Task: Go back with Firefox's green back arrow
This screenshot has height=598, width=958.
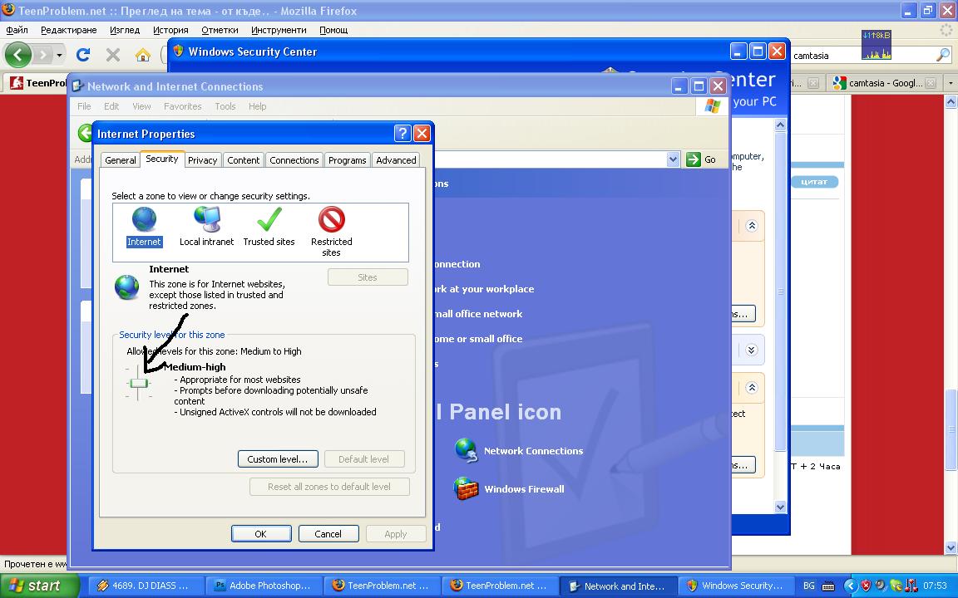Action: pyautogui.click(x=17, y=55)
